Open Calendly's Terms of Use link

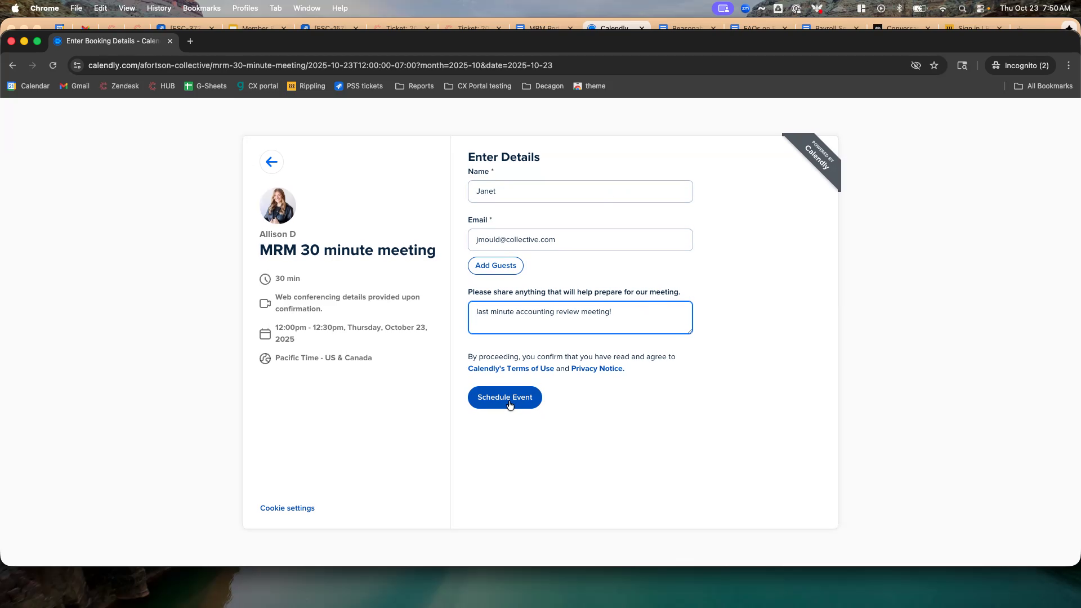(511, 369)
